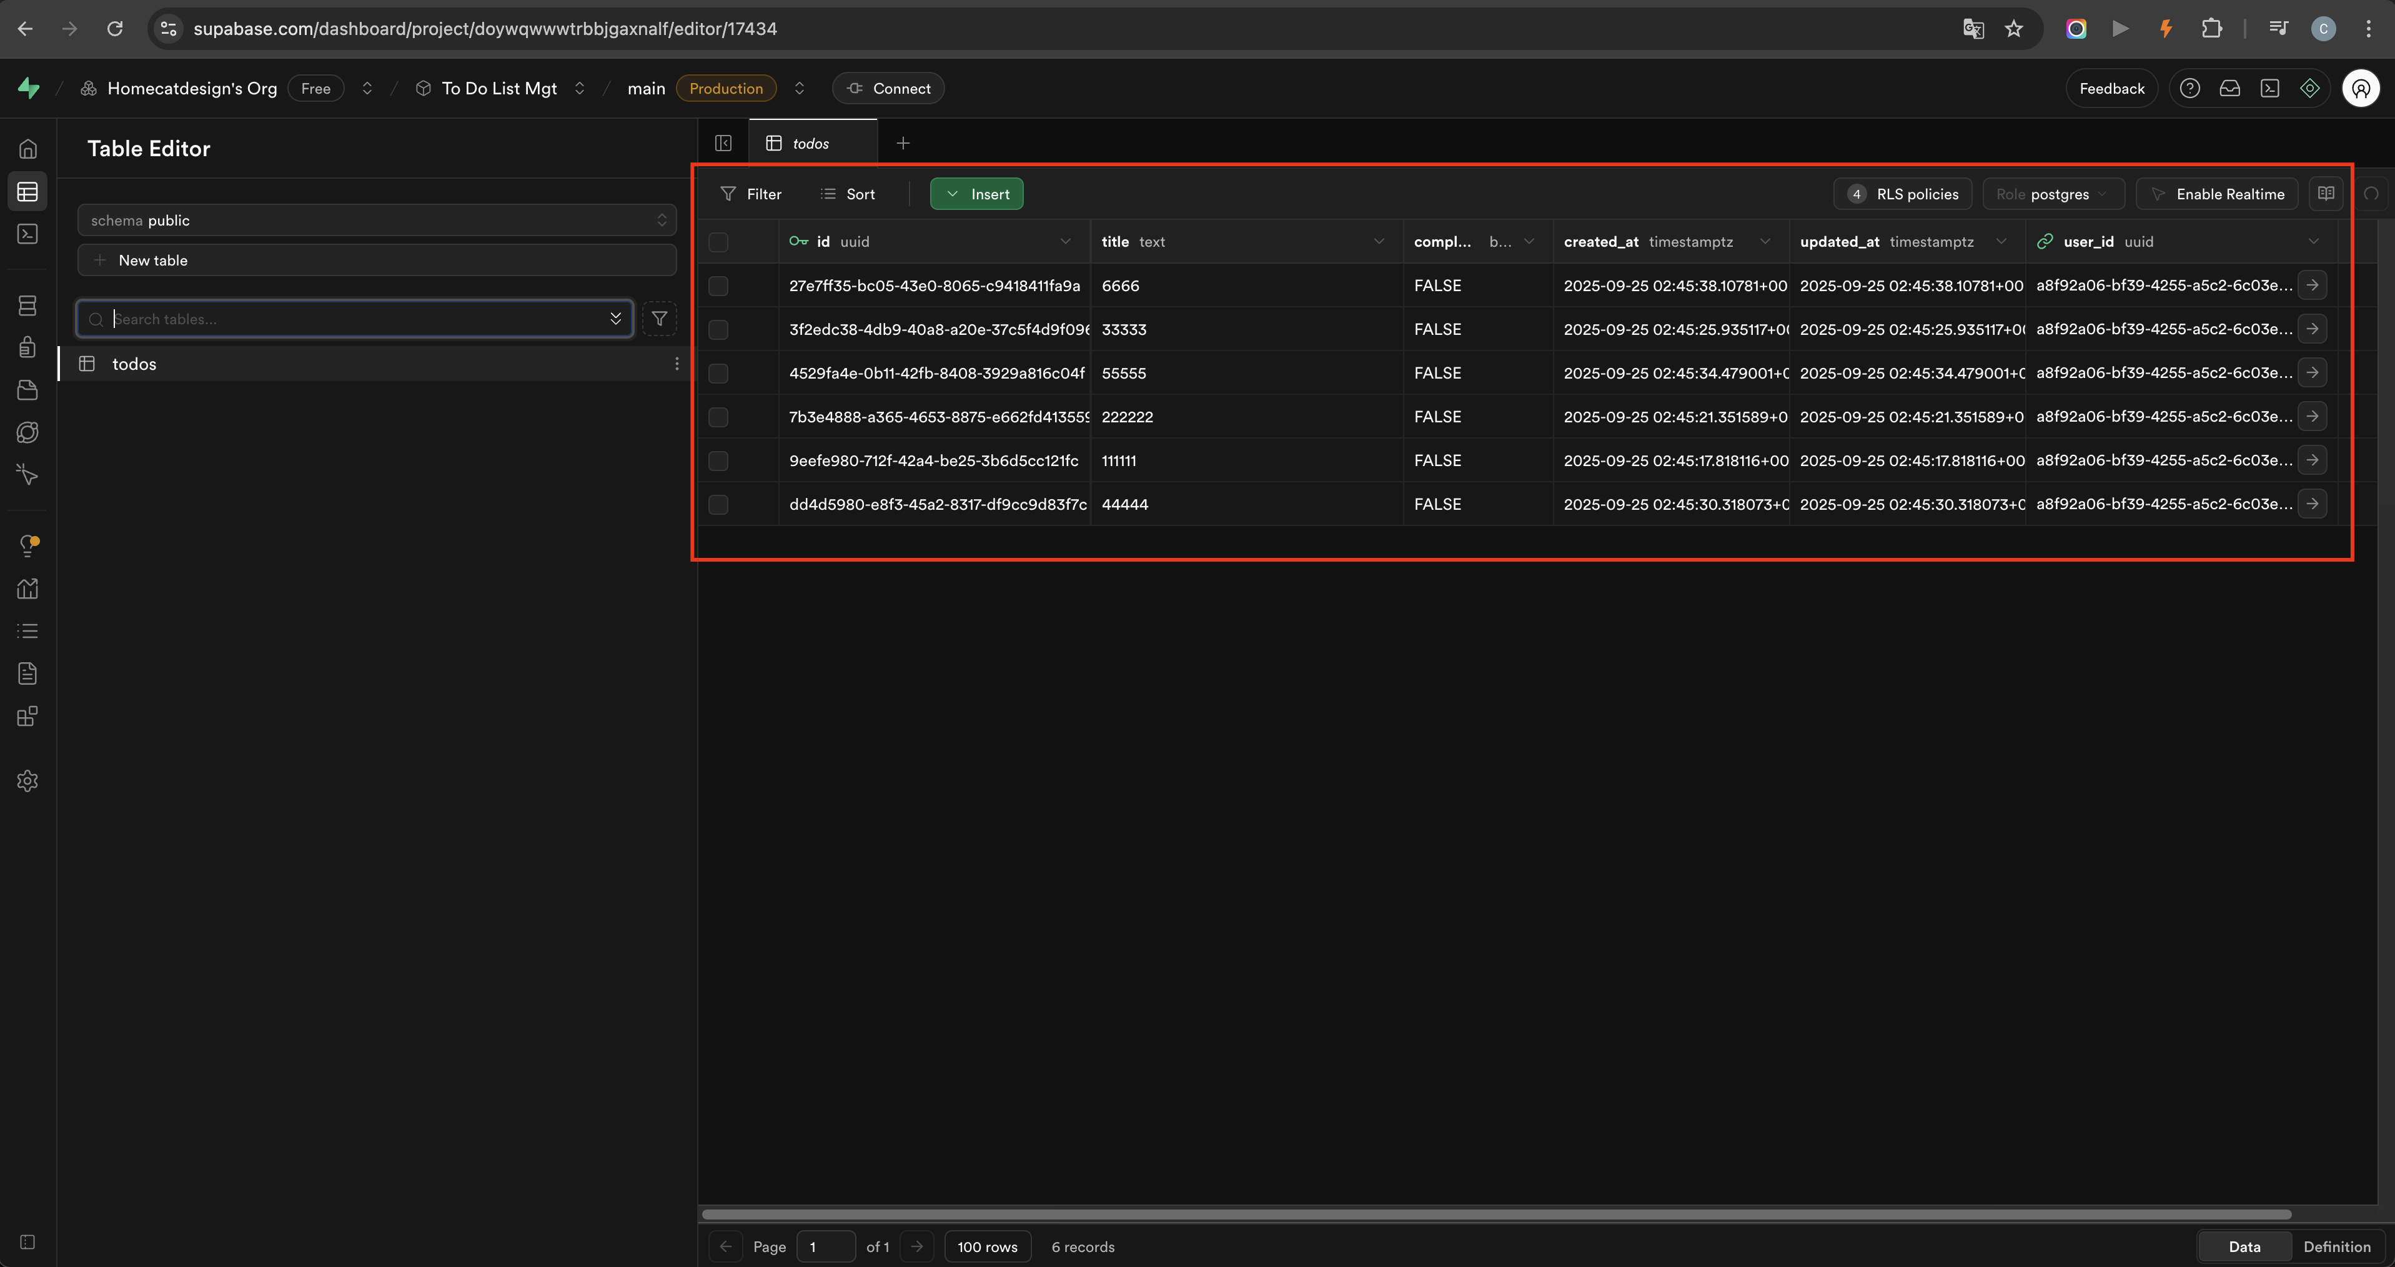Open the AI assistant diamond icon

click(2309, 88)
